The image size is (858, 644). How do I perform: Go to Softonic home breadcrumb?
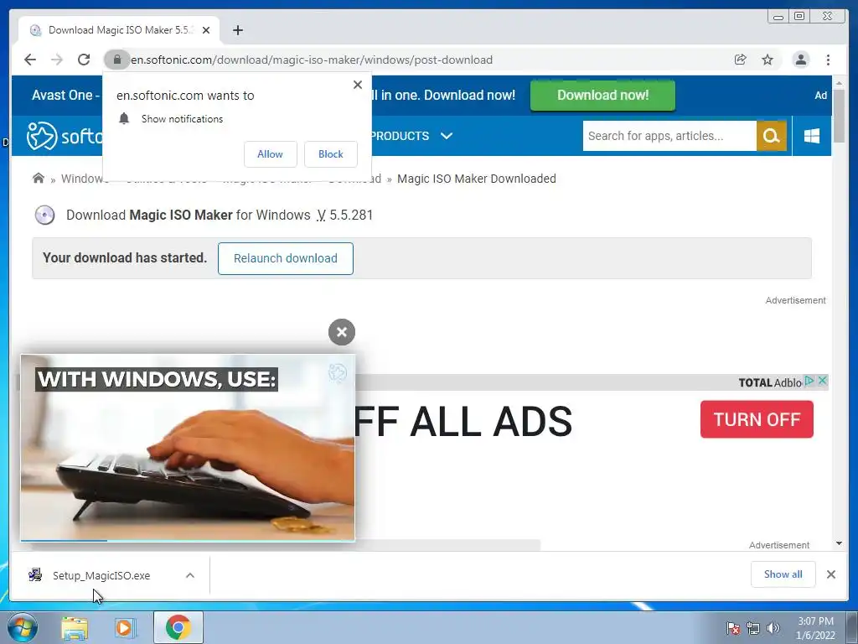click(39, 179)
